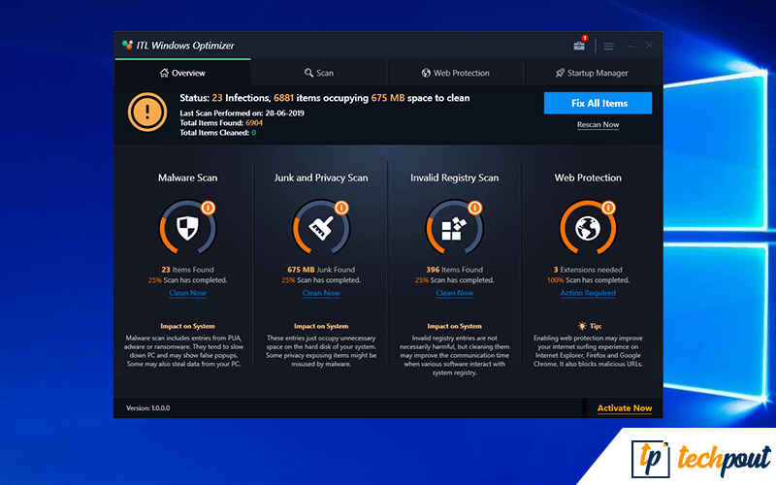Click the Malware Scan shield icon
The height and width of the screenshot is (485, 776).
[x=187, y=229]
